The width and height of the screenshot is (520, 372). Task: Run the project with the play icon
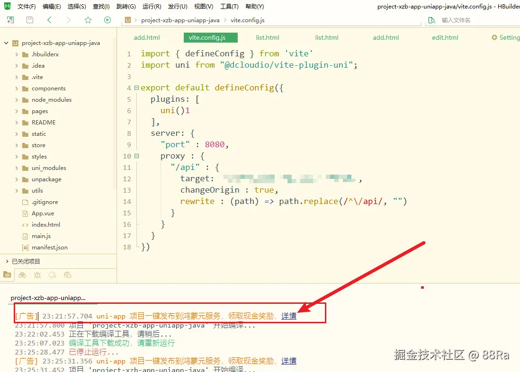click(108, 20)
